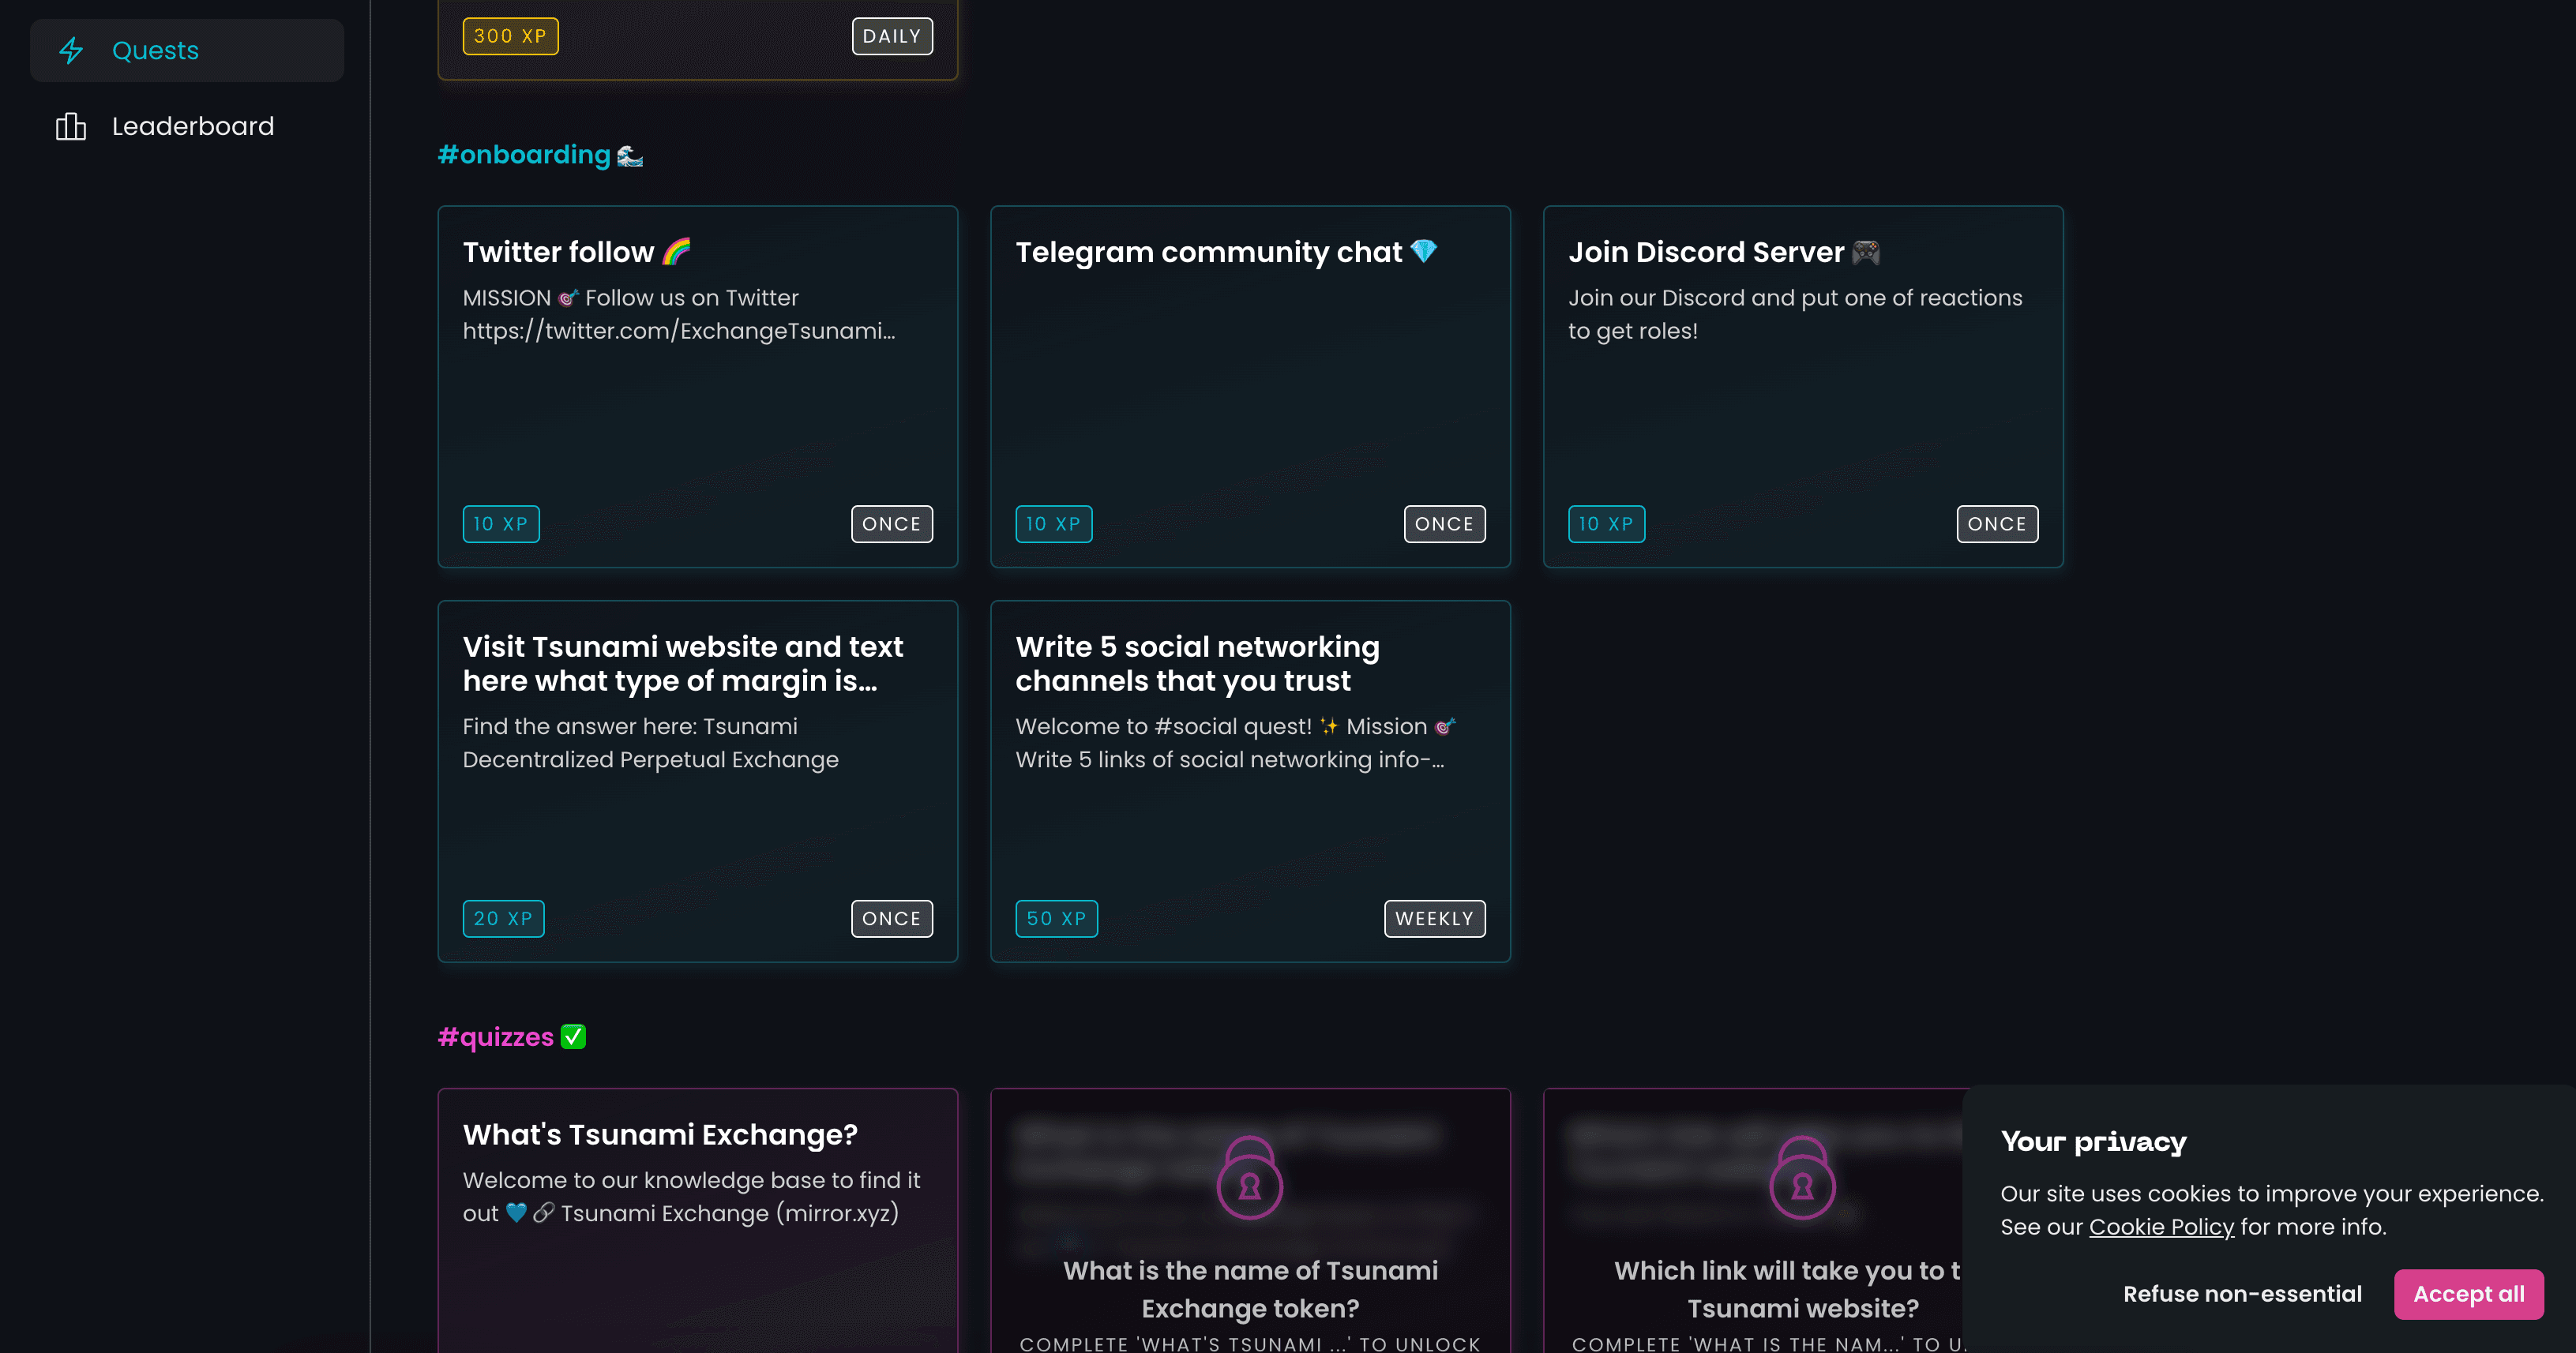
Task: Click the 20 XP badge
Action: pos(504,918)
